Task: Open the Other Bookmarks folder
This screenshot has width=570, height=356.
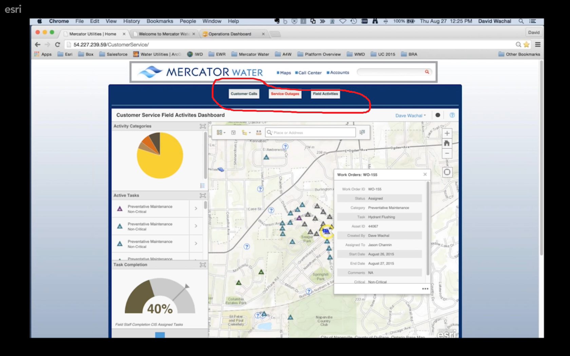Action: [x=519, y=54]
